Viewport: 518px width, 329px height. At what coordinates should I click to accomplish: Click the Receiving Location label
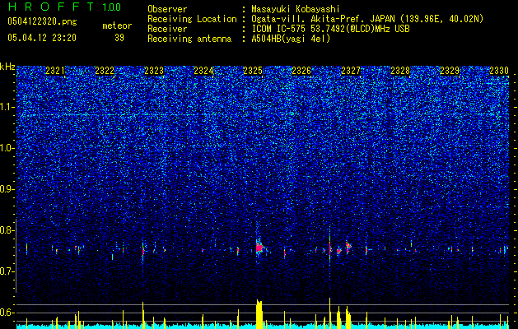coord(192,19)
